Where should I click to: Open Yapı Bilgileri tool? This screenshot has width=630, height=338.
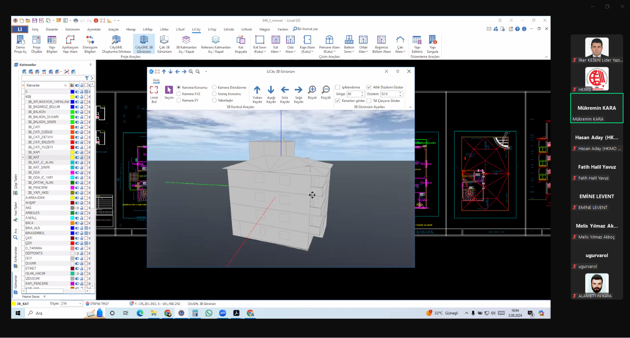coord(52,44)
